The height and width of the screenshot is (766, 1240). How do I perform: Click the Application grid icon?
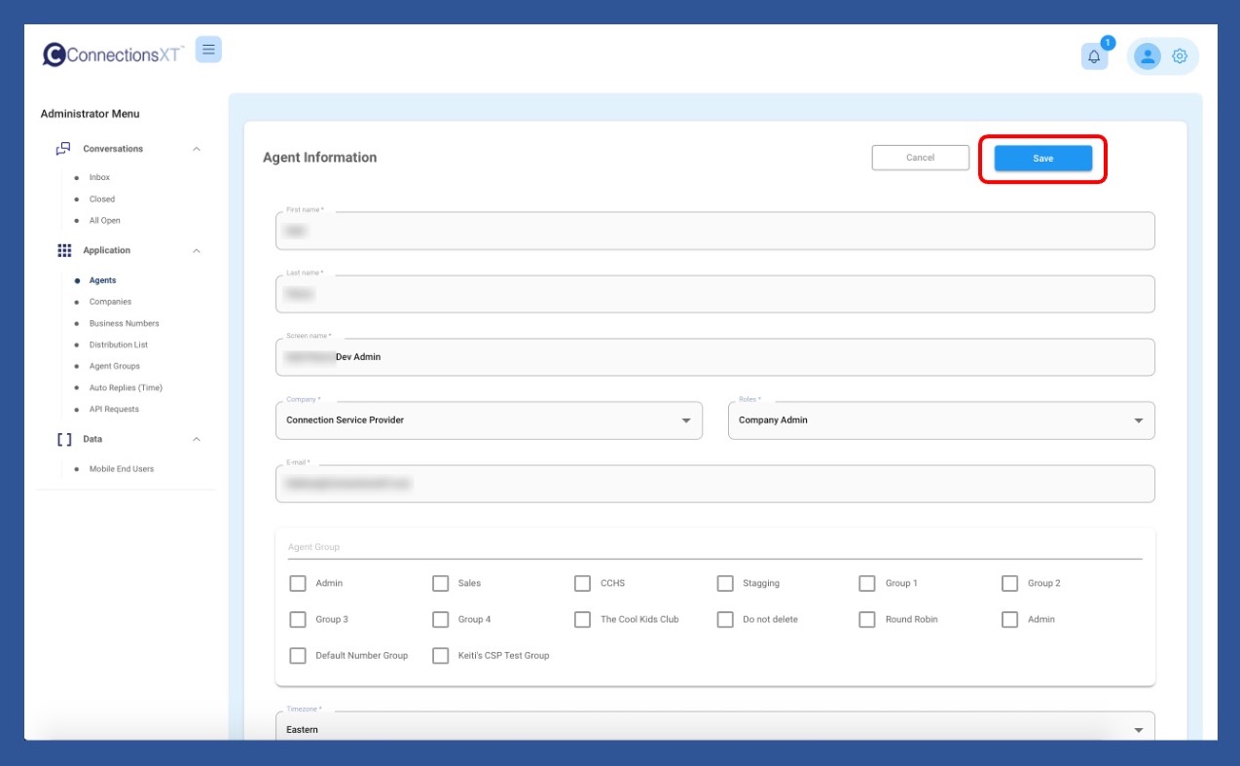tap(64, 250)
